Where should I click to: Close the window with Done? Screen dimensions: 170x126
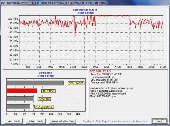tap(159, 121)
